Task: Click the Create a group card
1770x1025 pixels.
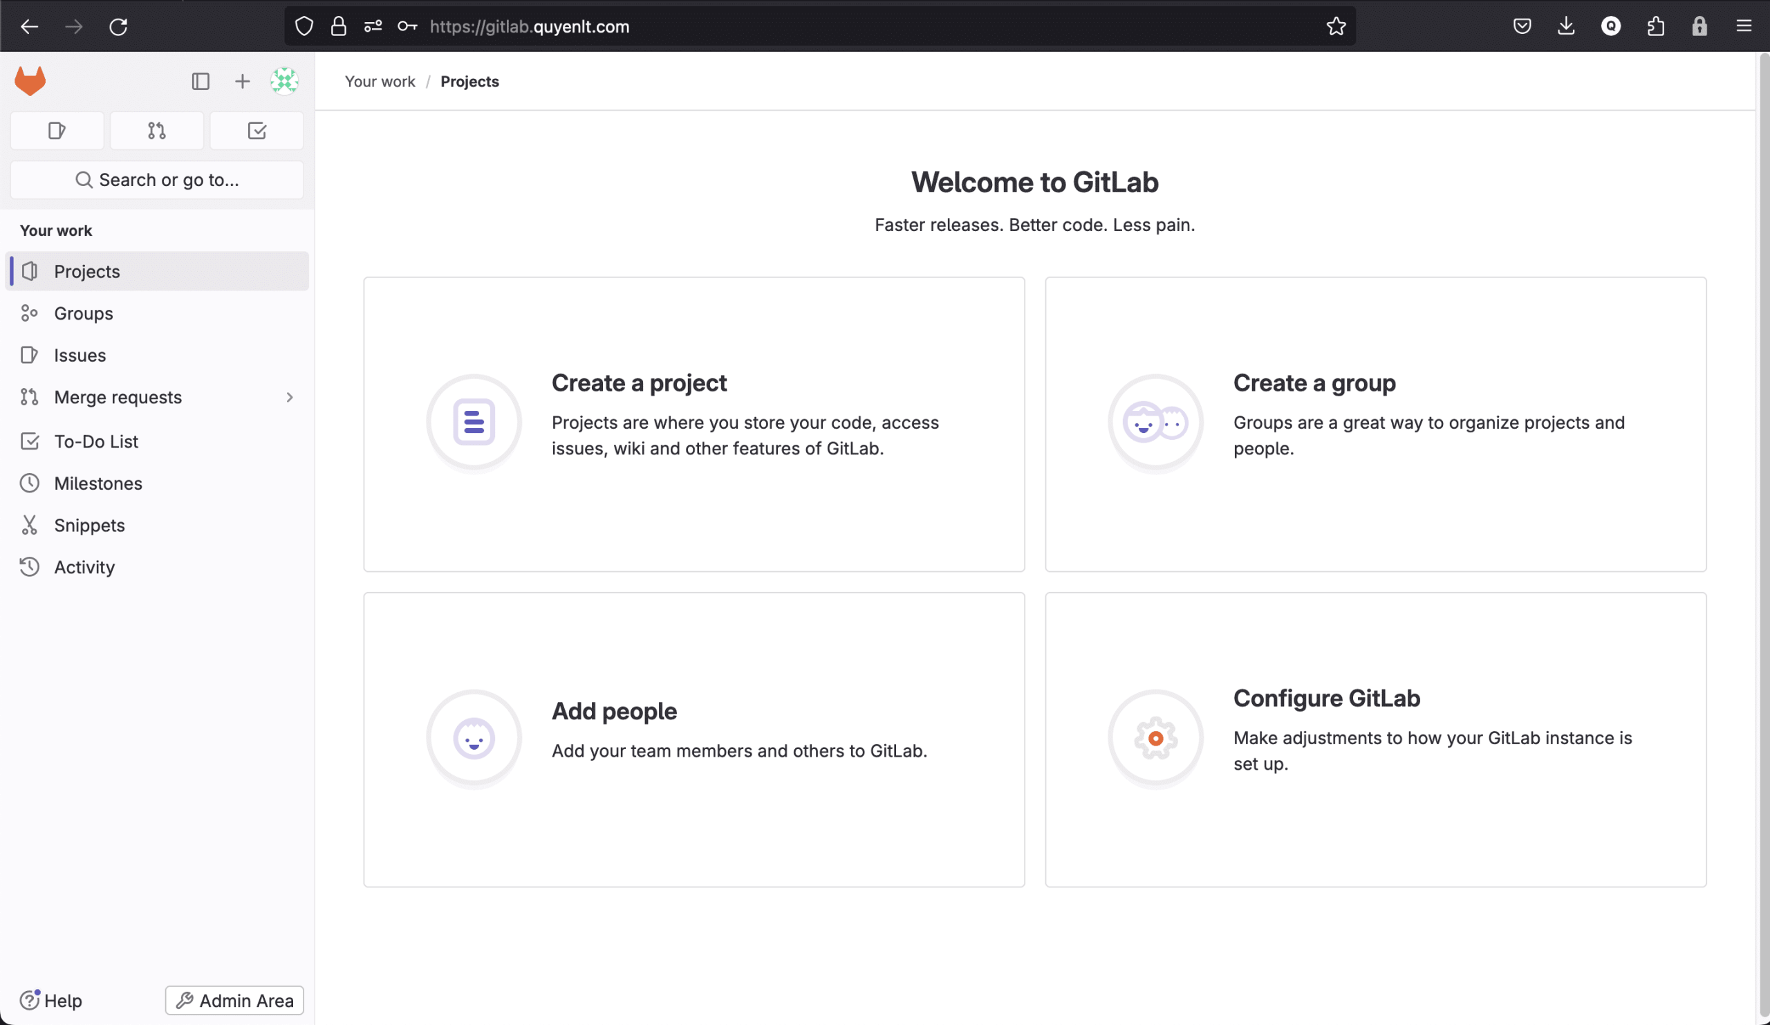Action: [1375, 423]
